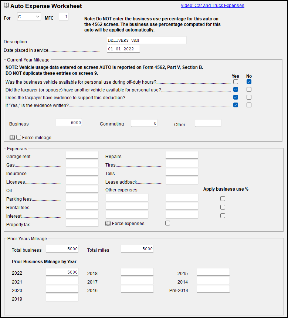Select the Other mileage field
This screenshot has width=288, height=318.
click(208, 123)
